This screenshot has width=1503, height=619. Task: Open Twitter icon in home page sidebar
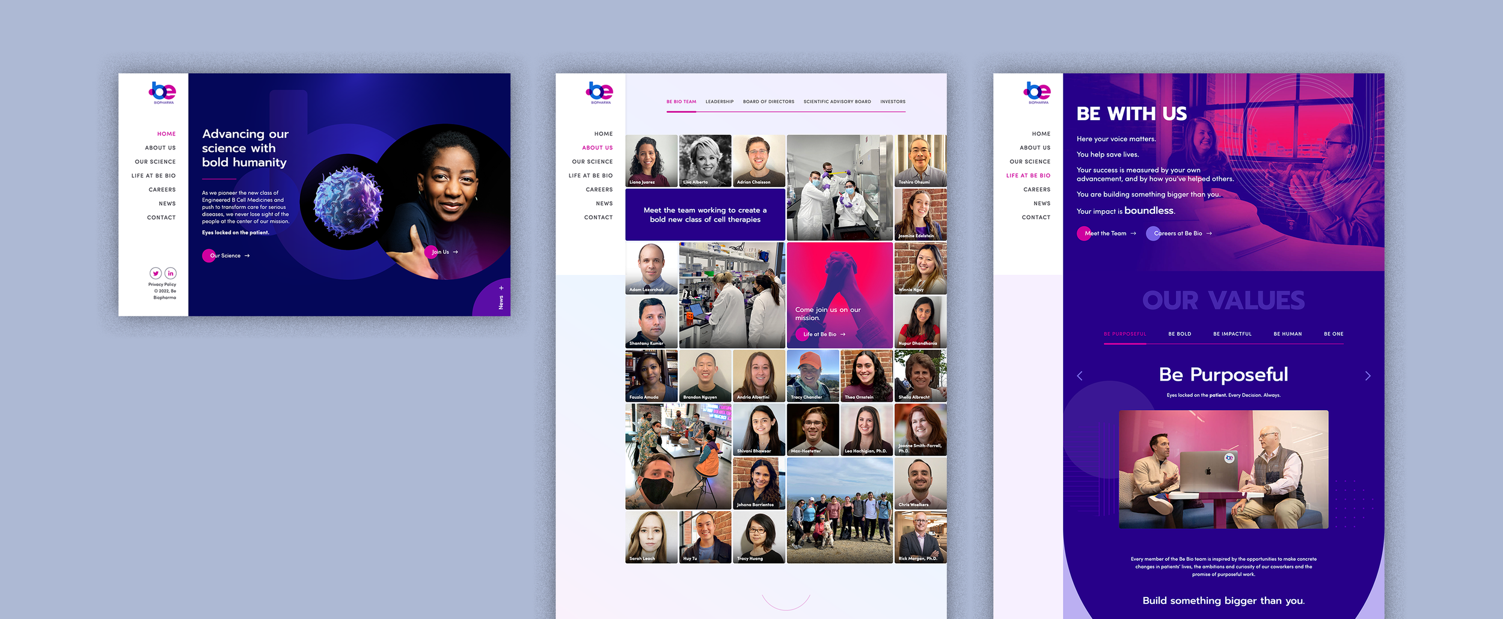click(x=156, y=273)
